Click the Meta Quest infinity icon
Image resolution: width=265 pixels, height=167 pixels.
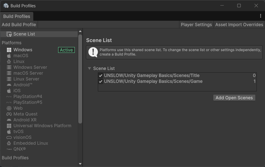(9, 114)
